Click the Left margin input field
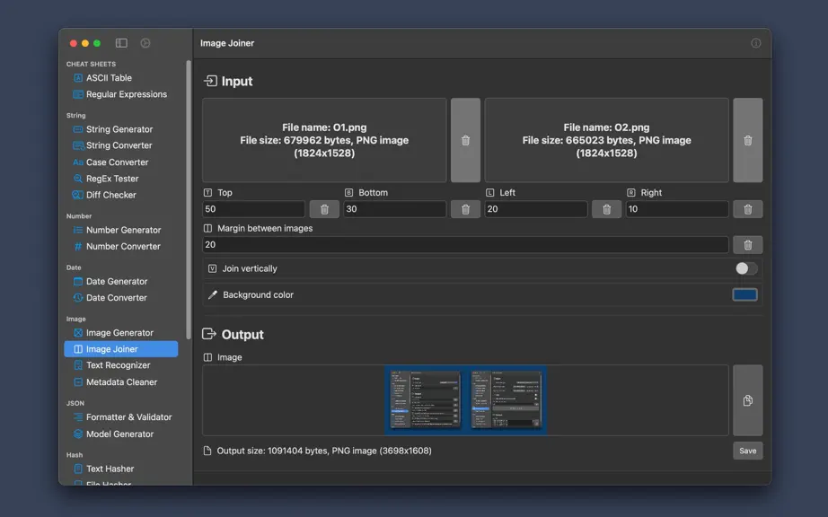 coord(536,209)
